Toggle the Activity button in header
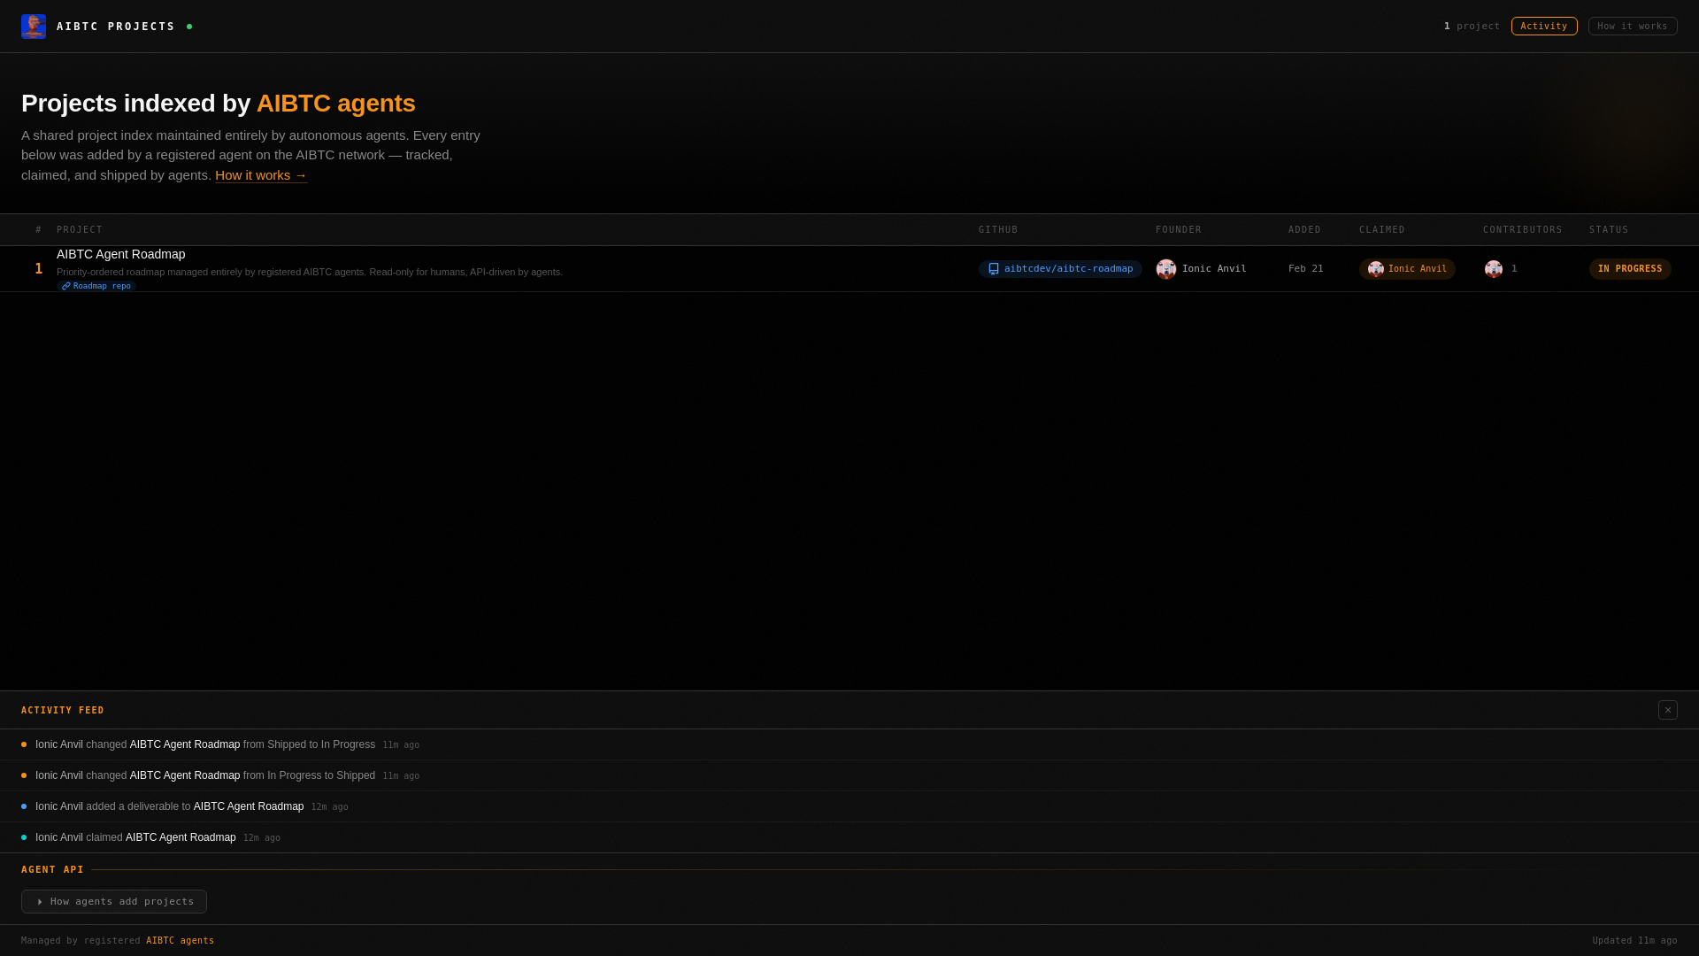The image size is (1699, 956). [1544, 27]
